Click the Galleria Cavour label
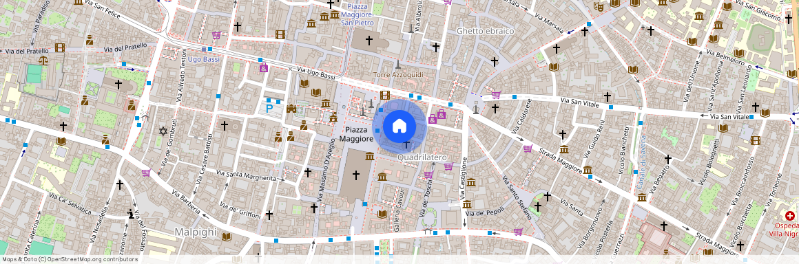Screen dimensions: 799x264 point(399,210)
